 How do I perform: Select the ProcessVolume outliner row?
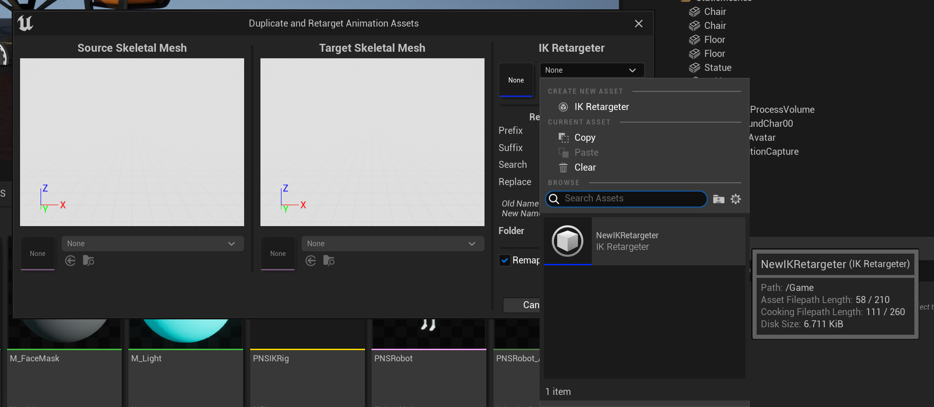pos(782,110)
